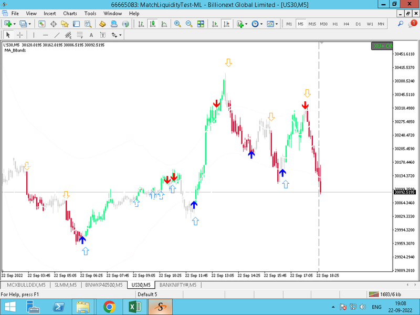This screenshot has width=420, height=315.
Task: Select the Text tool
Action: click(x=91, y=35)
